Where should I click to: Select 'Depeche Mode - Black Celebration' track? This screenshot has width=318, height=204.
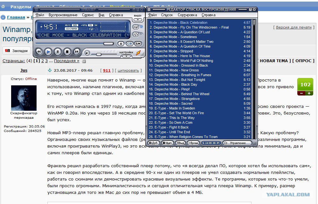tap(200, 23)
